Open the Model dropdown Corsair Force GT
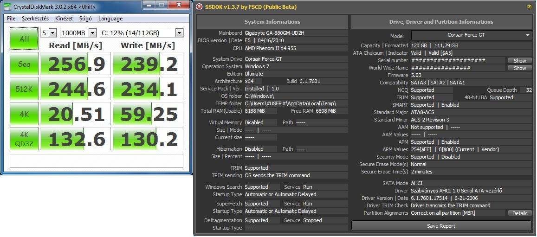The height and width of the screenshot is (237, 537). coord(471,35)
